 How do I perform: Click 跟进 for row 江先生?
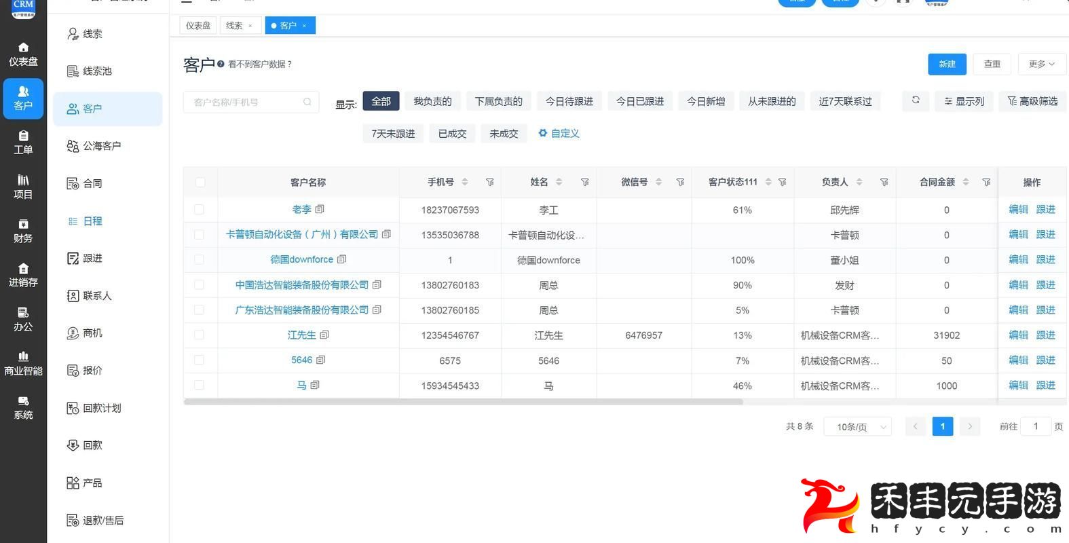pos(1045,335)
